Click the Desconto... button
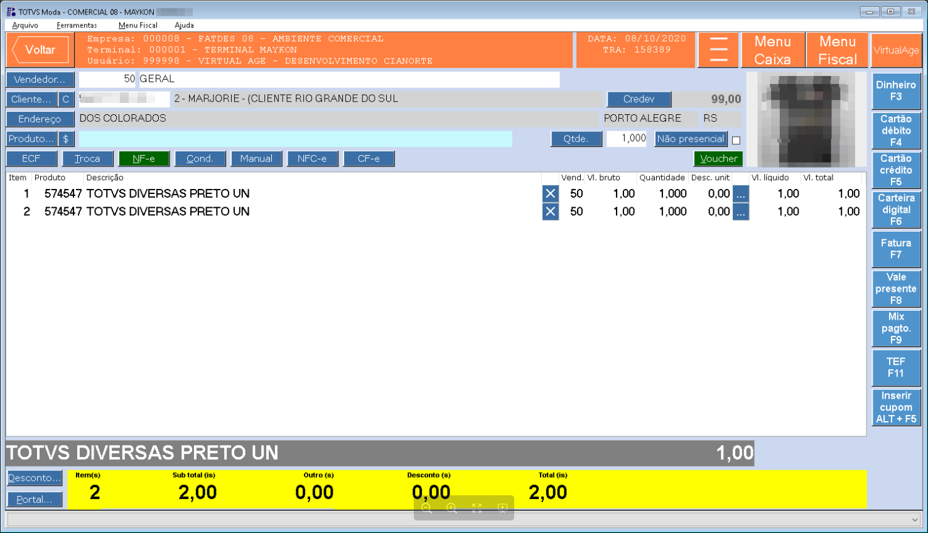Screen dimensions: 928x533 click(35, 478)
